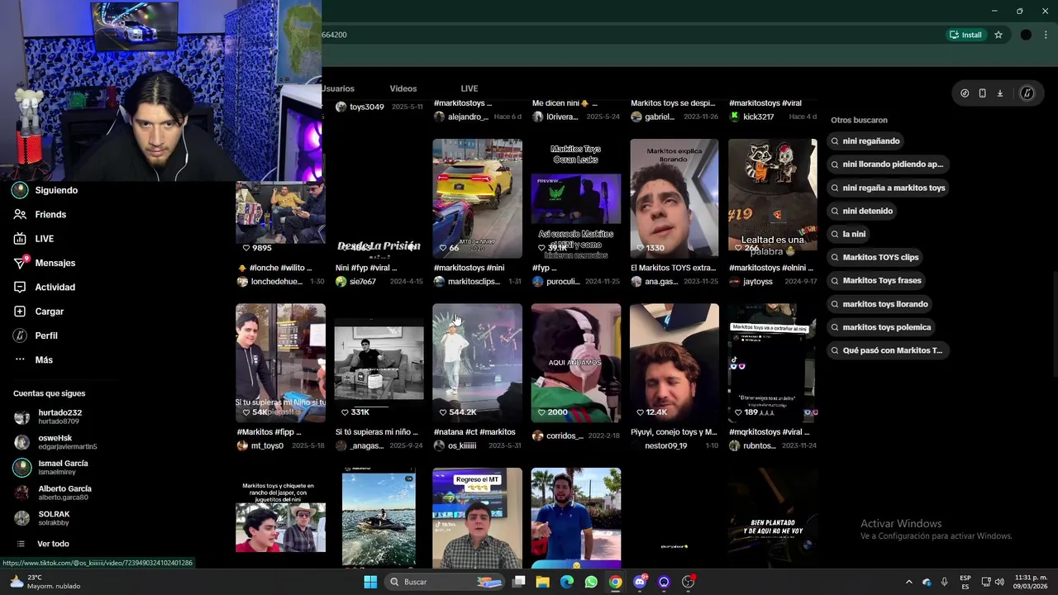Screen dimensions: 1058x595
Task: Open the 'Lealtad es una palabra' video
Action: point(772,198)
